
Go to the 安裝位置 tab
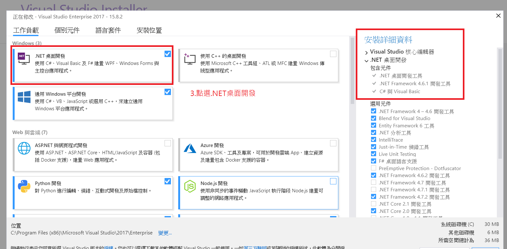pyautogui.click(x=149, y=30)
